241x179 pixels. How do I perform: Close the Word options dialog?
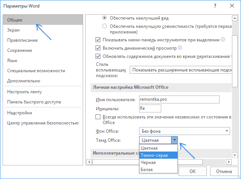(x=232, y=6)
